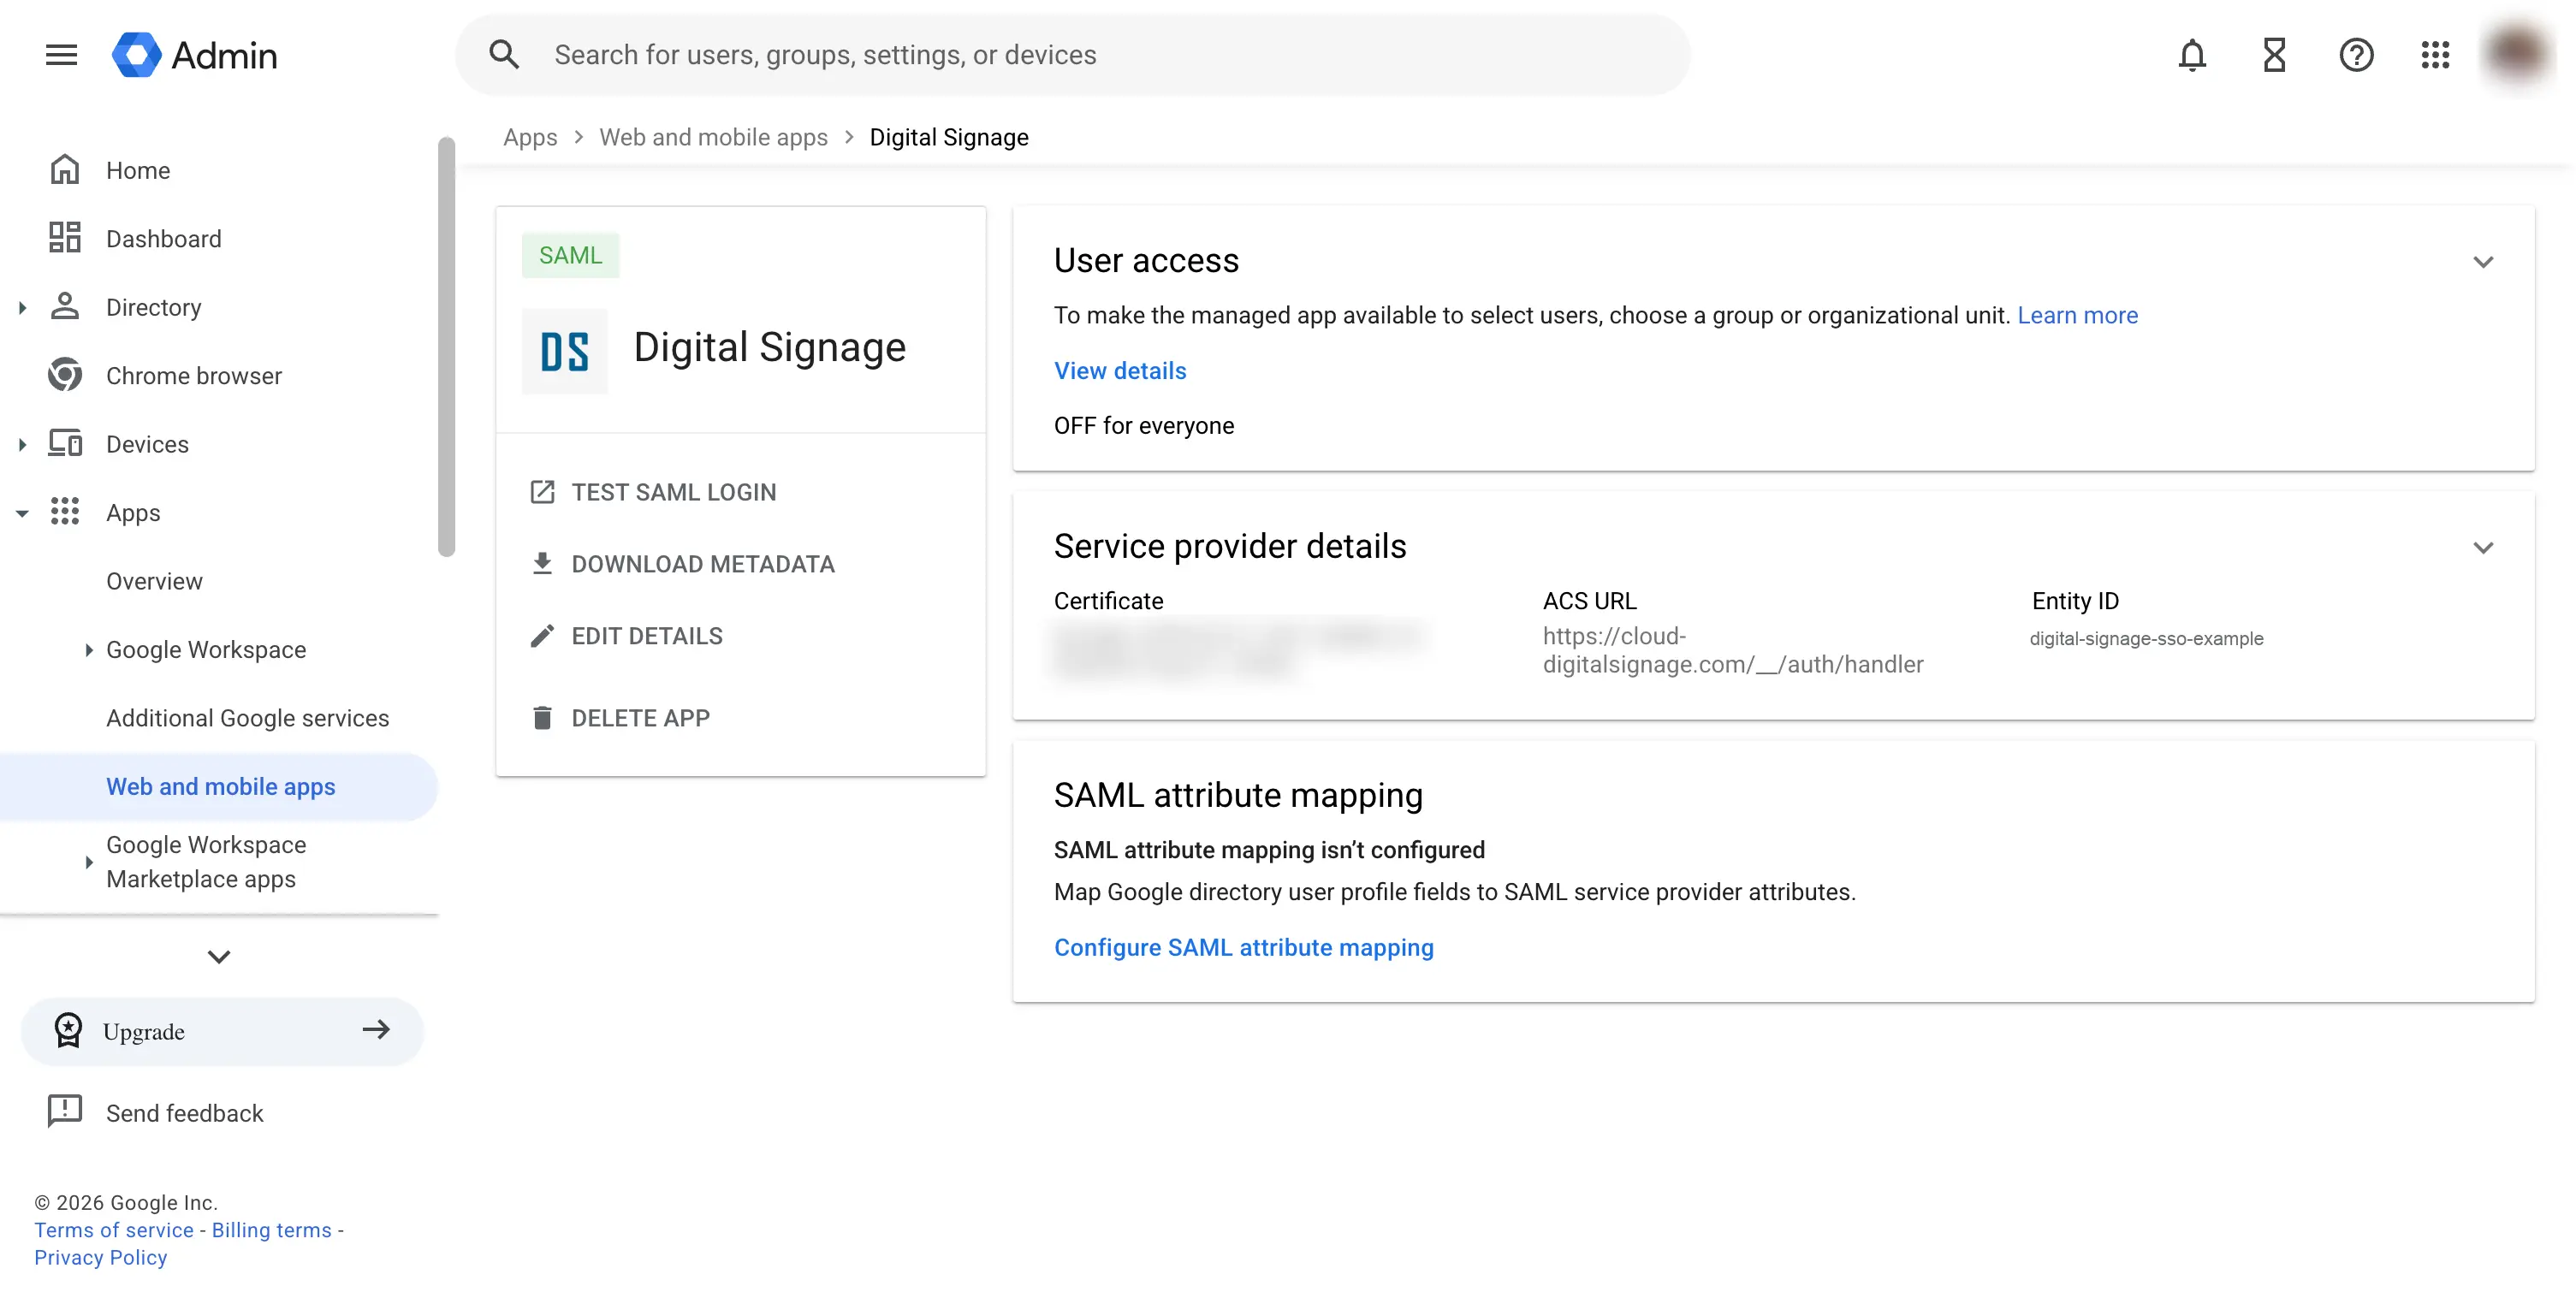The width and height of the screenshot is (2576, 1292).
Task: Select Web and mobile apps in sidebar
Action: (219, 786)
